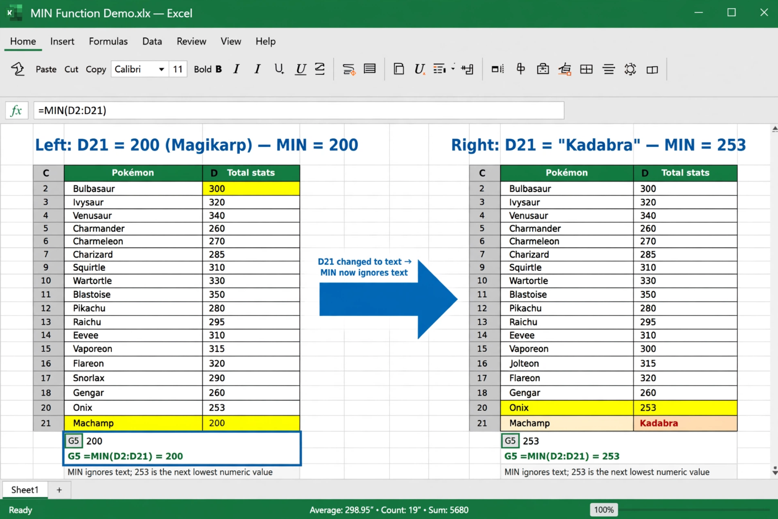The height and width of the screenshot is (519, 778).
Task: Click the vertical scrollbar down arrow
Action: (774, 471)
